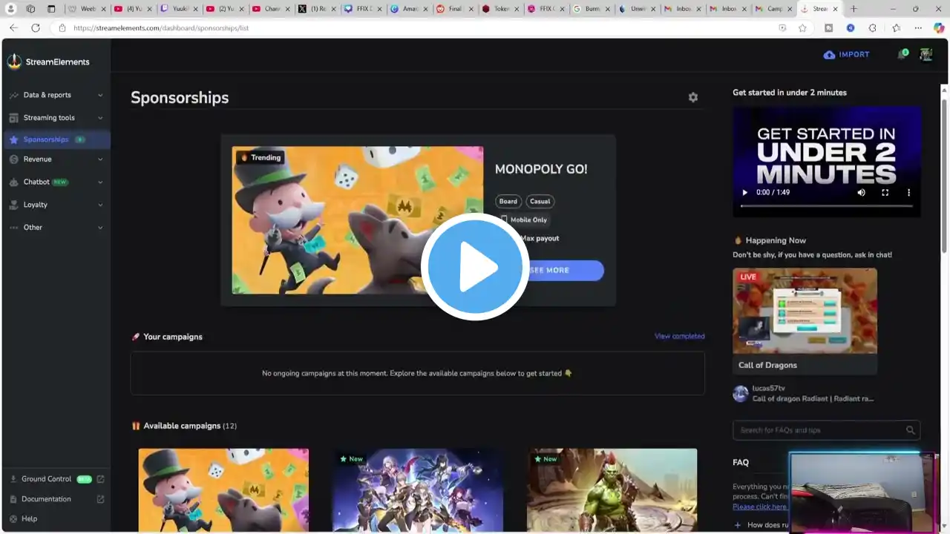Switch to the Twitch 'Yuuki' browser tab
This screenshot has width=950, height=534.
coord(179,9)
